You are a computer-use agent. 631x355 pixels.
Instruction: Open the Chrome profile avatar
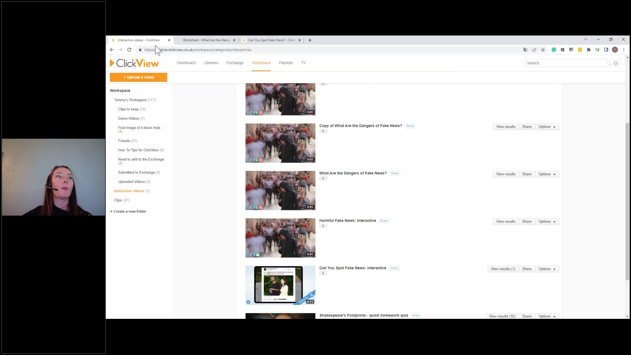point(616,50)
